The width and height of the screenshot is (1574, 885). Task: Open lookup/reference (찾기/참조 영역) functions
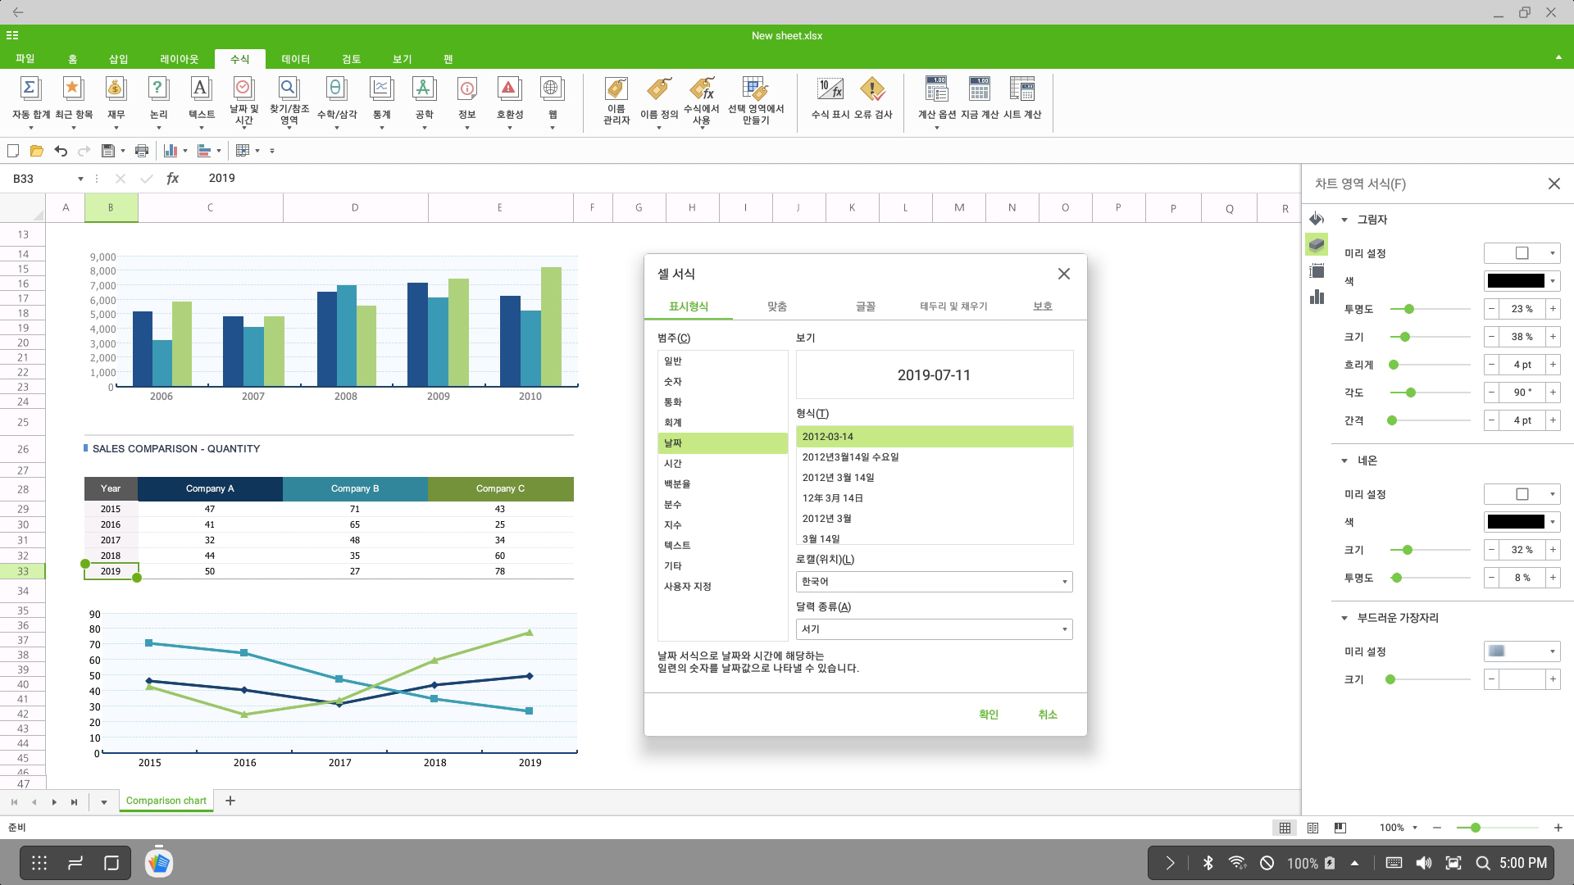point(289,101)
